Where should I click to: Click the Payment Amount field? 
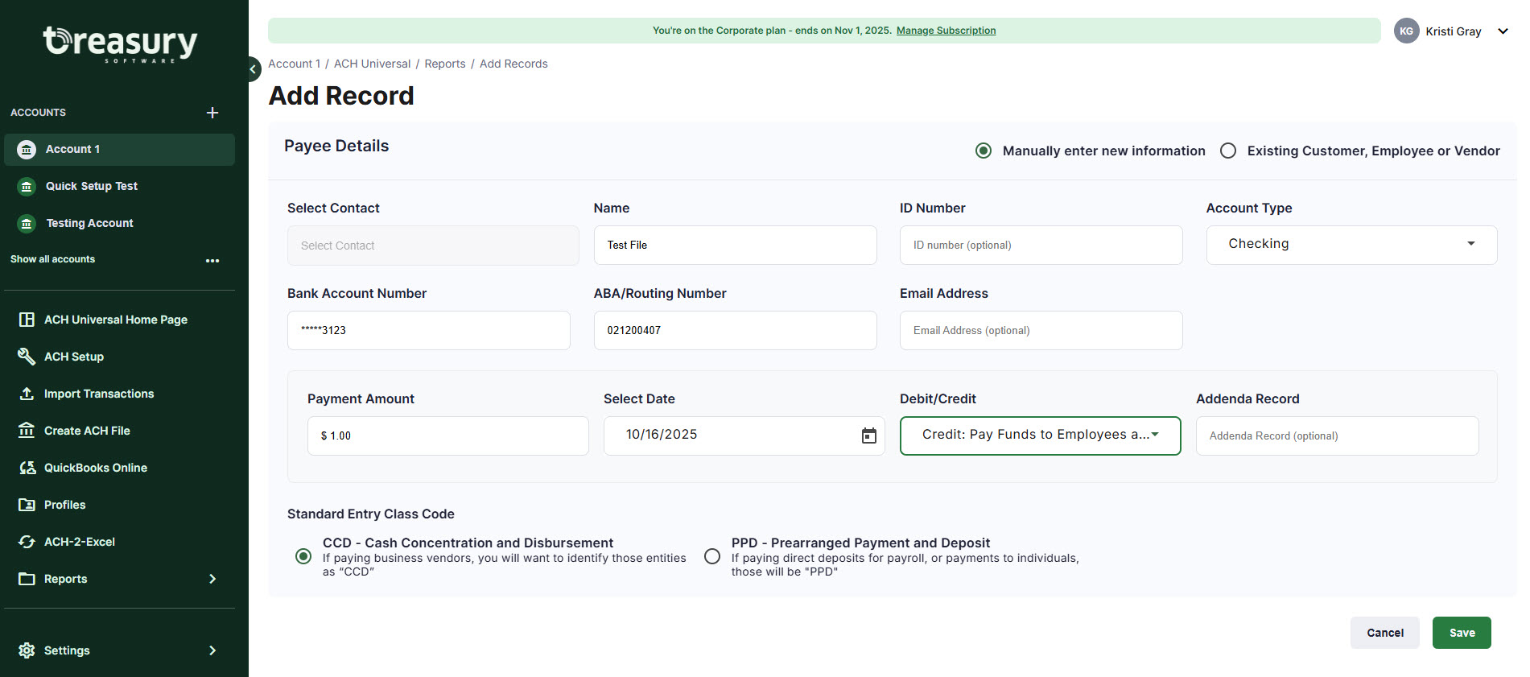point(447,436)
